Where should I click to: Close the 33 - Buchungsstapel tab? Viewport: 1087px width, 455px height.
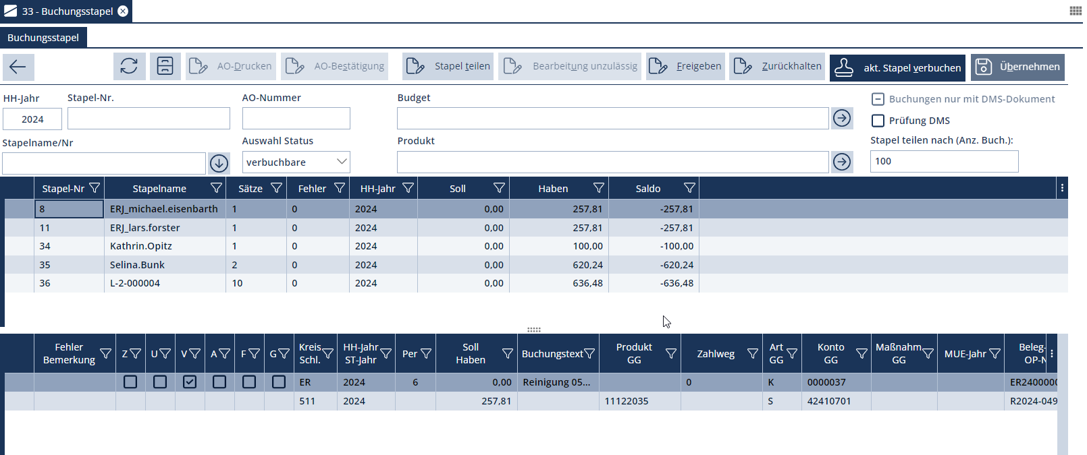[123, 11]
